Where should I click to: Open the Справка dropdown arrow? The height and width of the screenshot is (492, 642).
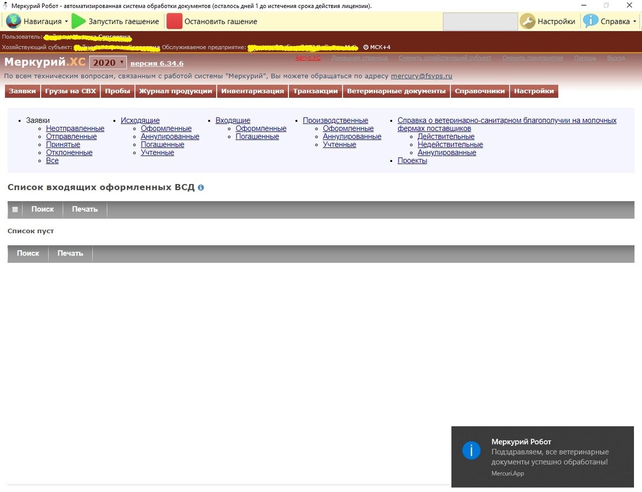click(x=635, y=22)
